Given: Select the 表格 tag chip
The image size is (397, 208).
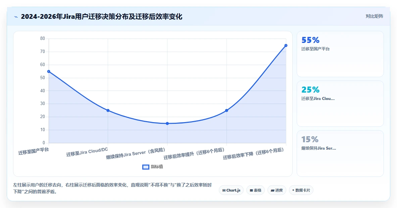Looking at the screenshot, I should (x=255, y=190).
